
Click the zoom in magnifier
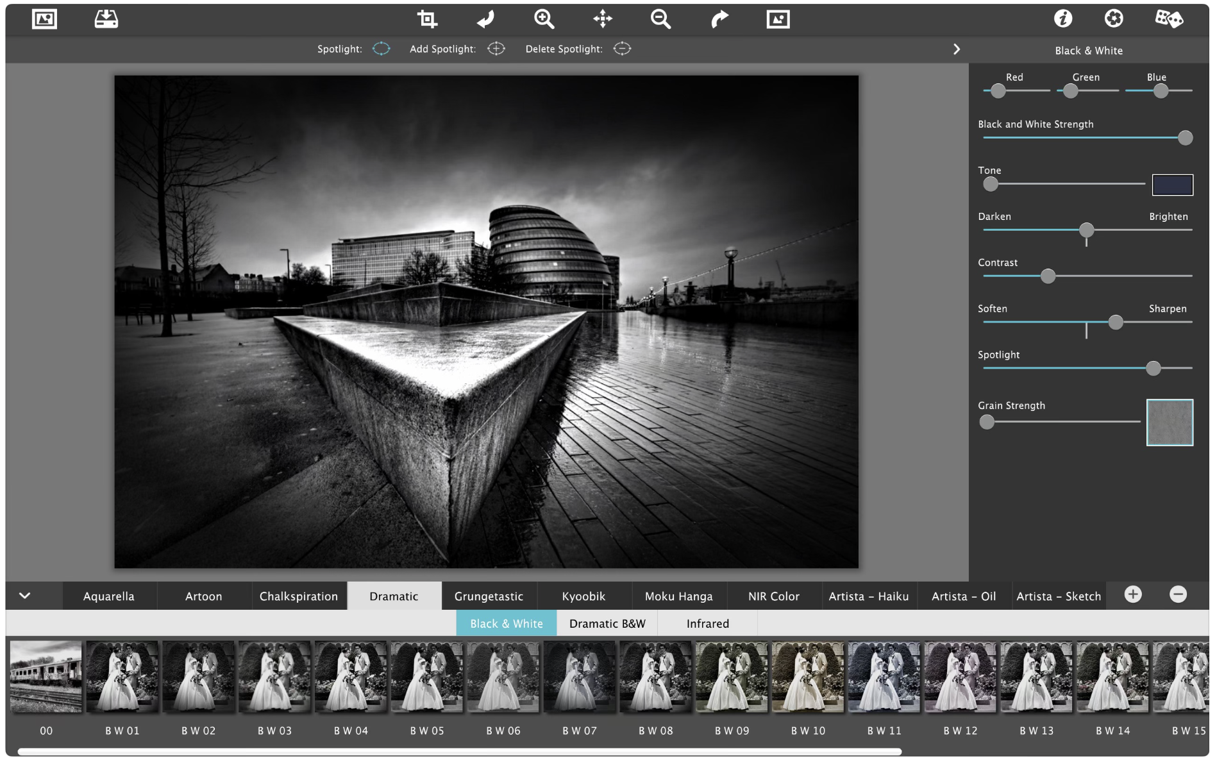coord(544,19)
